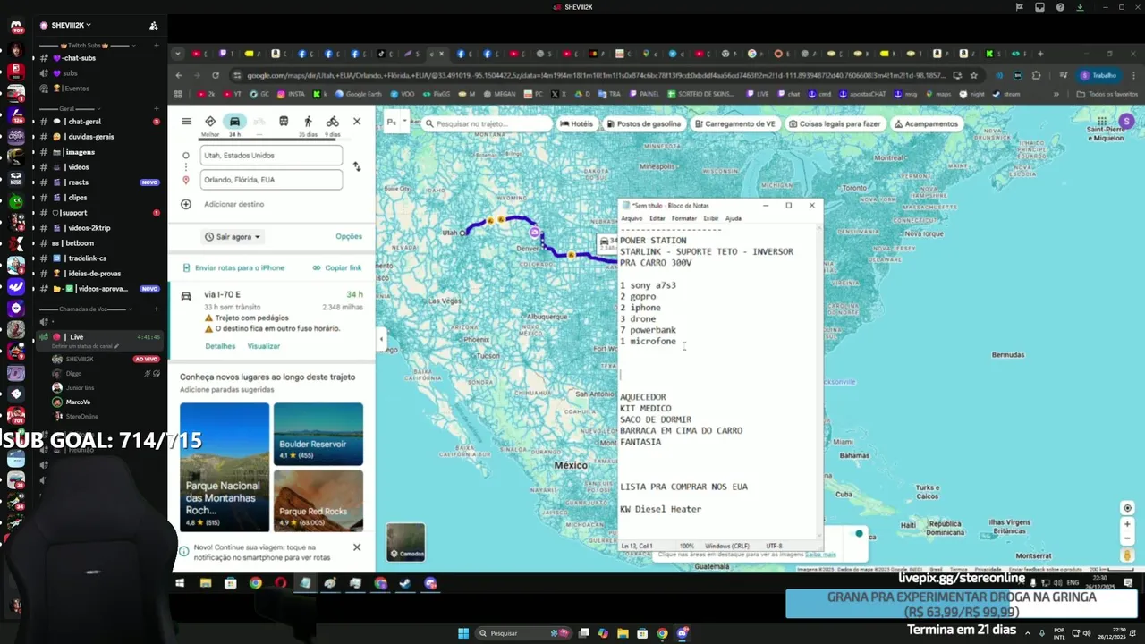This screenshot has width=1145, height=644.
Task: Open the Camadas map layers thumbnail
Action: click(405, 542)
